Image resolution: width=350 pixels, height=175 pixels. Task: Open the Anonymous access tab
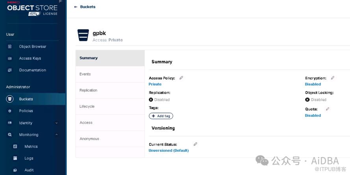click(x=89, y=138)
